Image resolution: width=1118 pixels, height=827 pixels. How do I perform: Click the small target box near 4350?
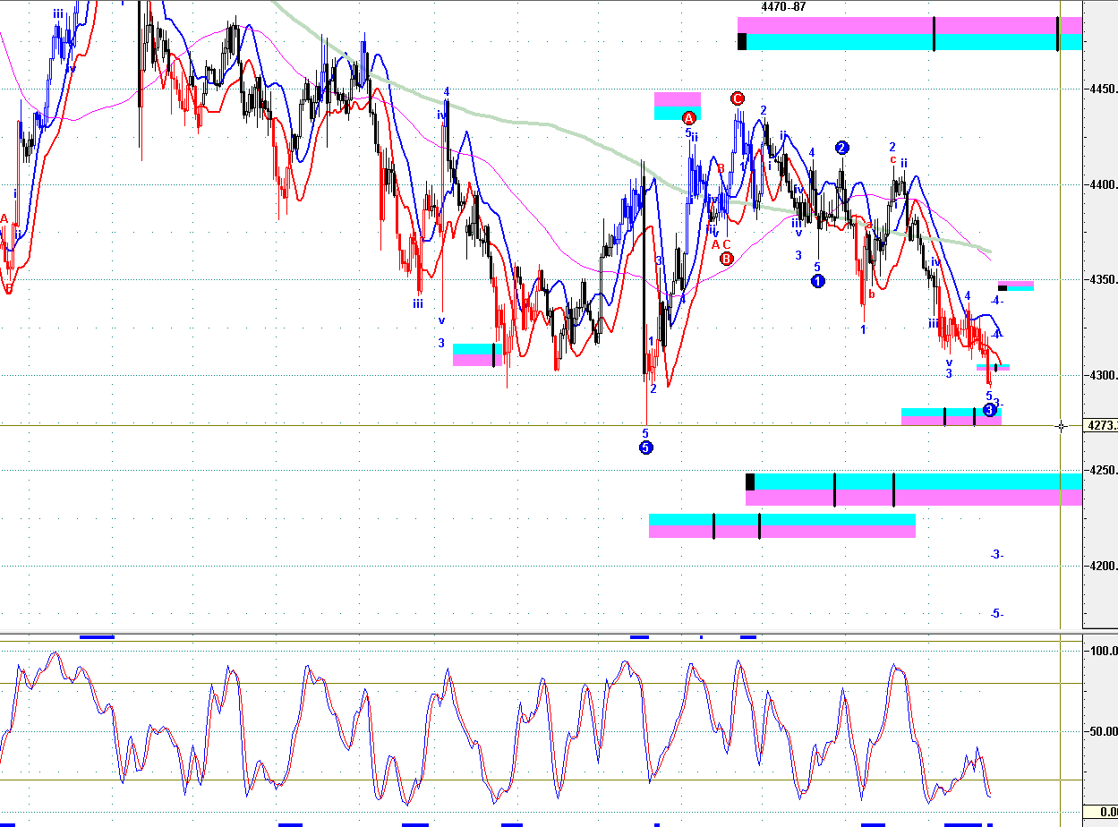coord(1016,286)
